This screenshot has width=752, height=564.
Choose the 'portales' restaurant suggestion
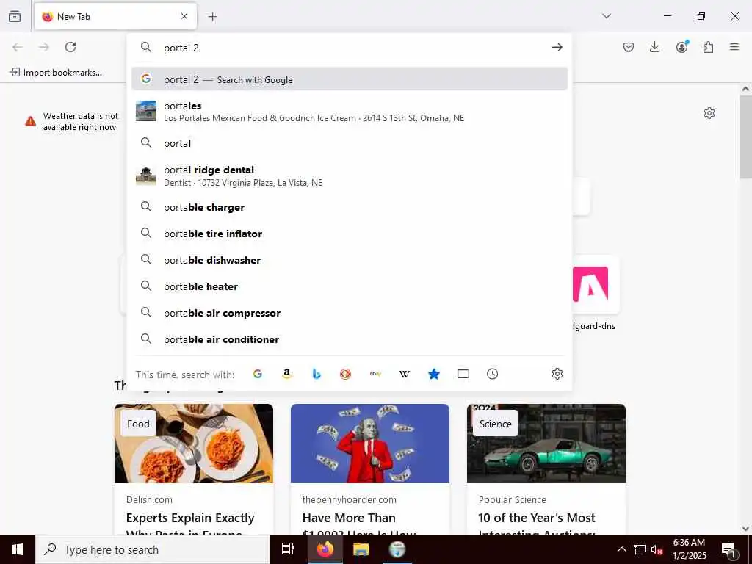point(349,112)
